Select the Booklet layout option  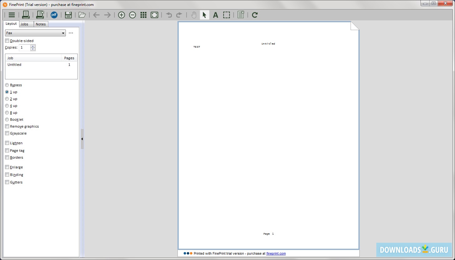[x=7, y=119]
